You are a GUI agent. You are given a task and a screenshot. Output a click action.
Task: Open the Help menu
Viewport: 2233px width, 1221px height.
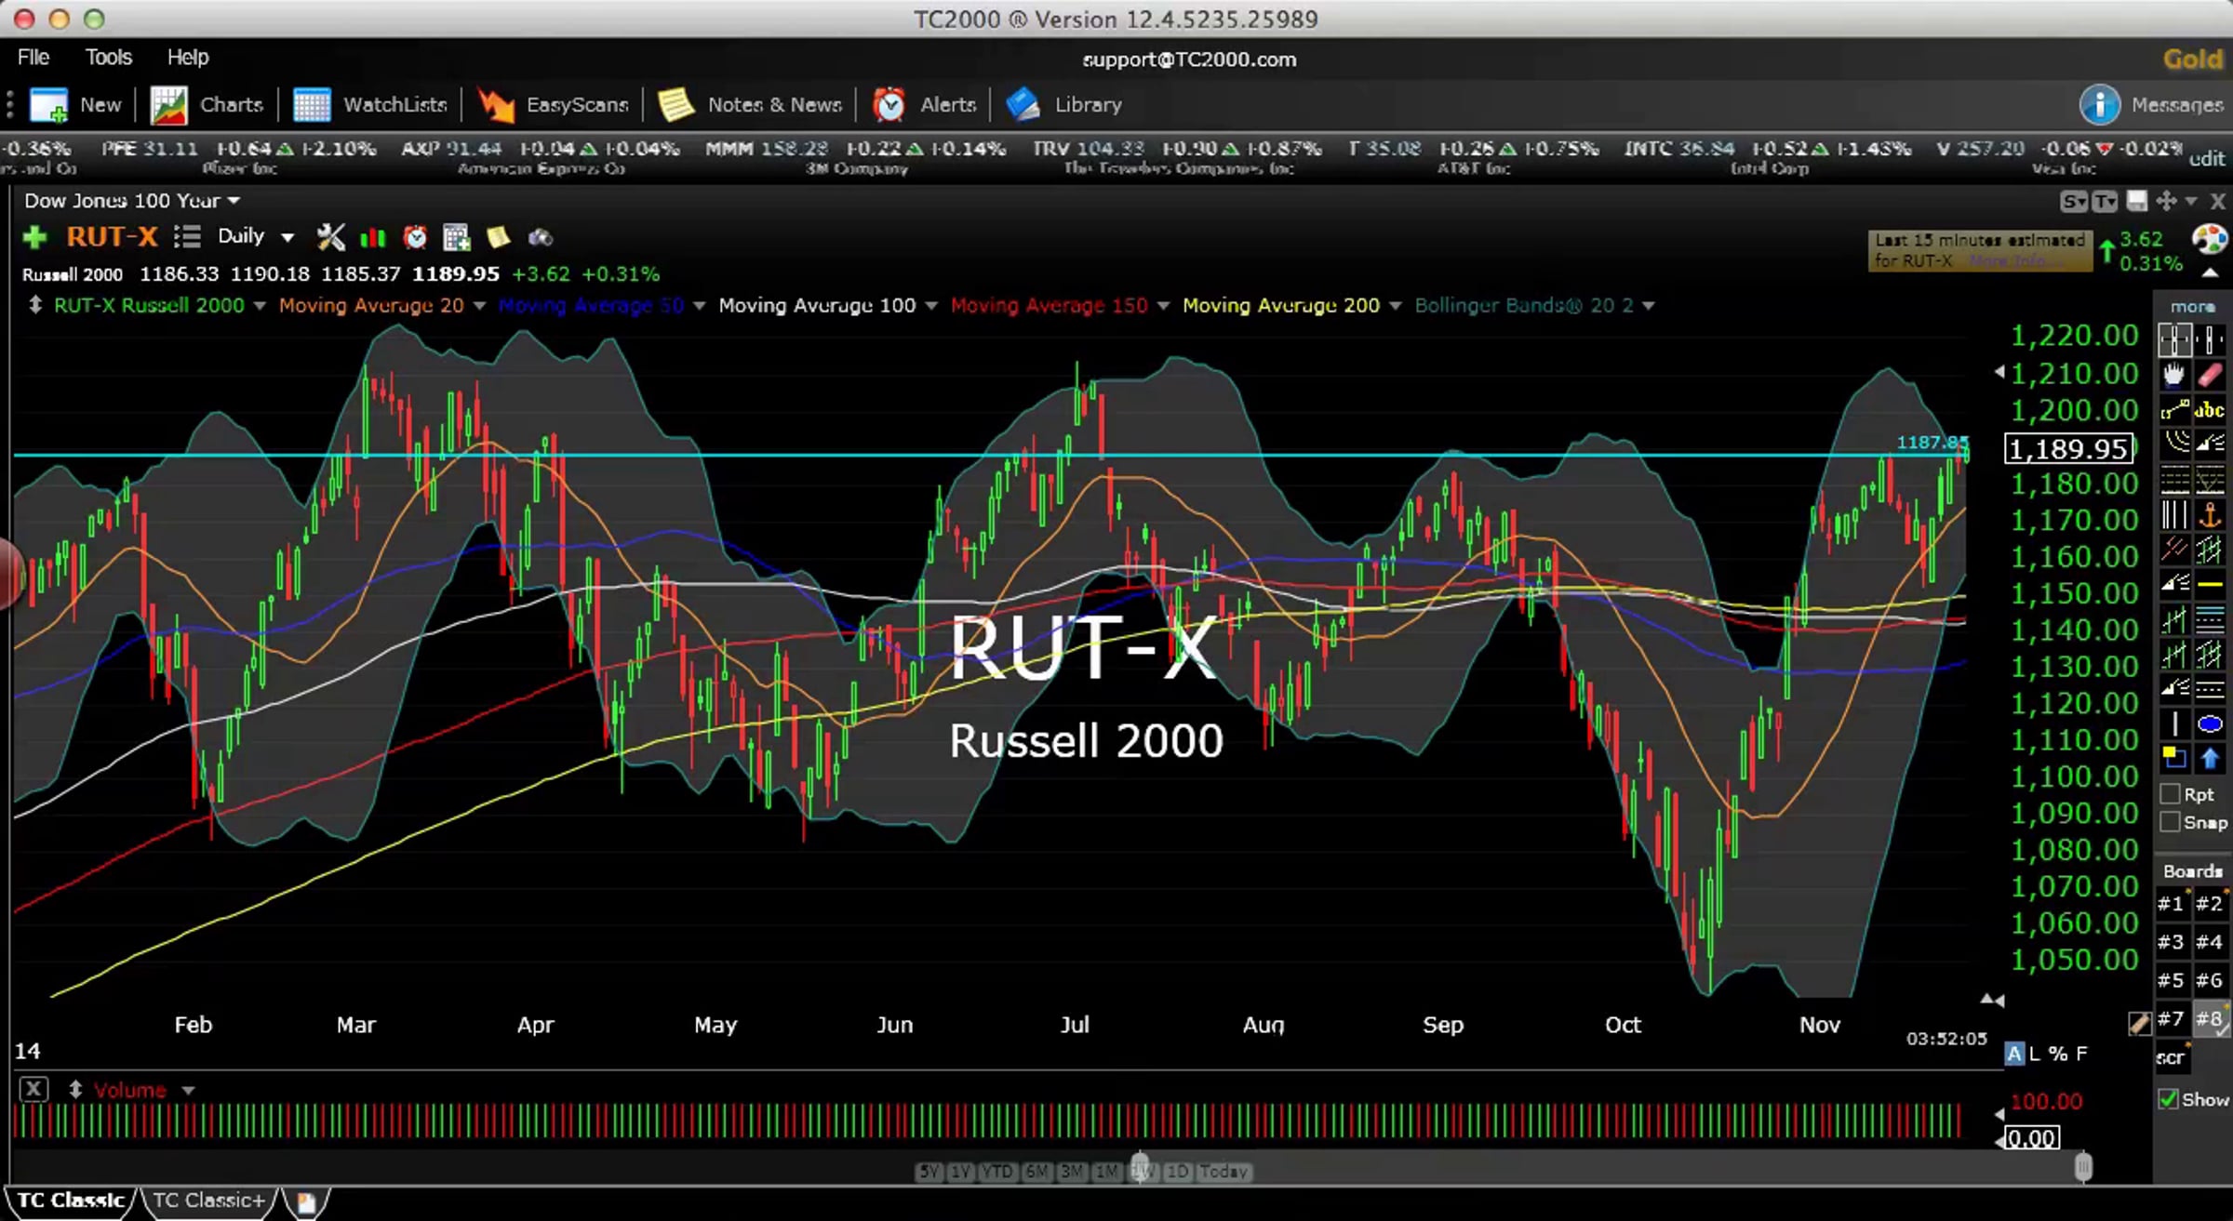click(x=188, y=58)
